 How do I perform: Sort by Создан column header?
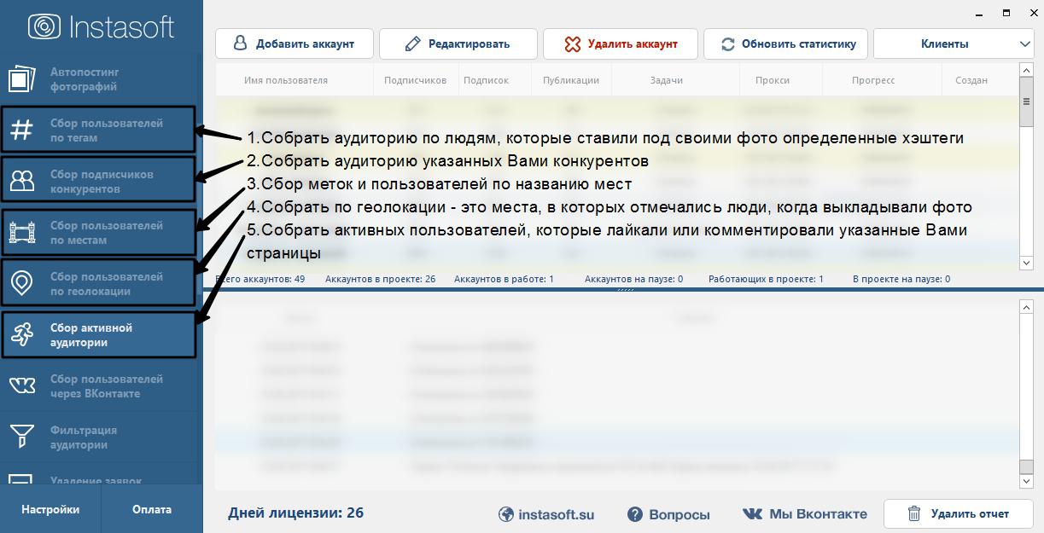971,80
